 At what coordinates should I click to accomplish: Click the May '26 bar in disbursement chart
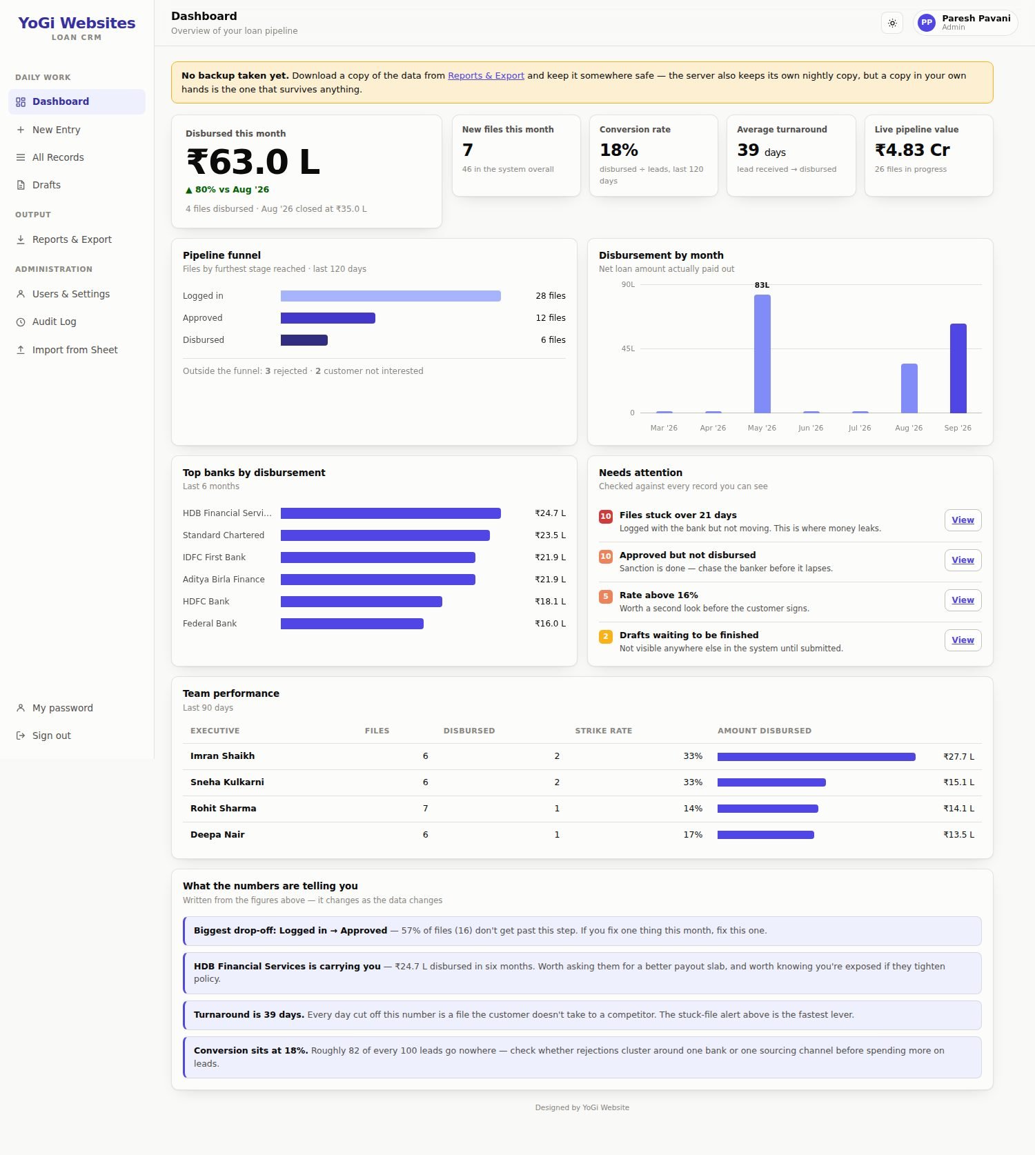762,354
